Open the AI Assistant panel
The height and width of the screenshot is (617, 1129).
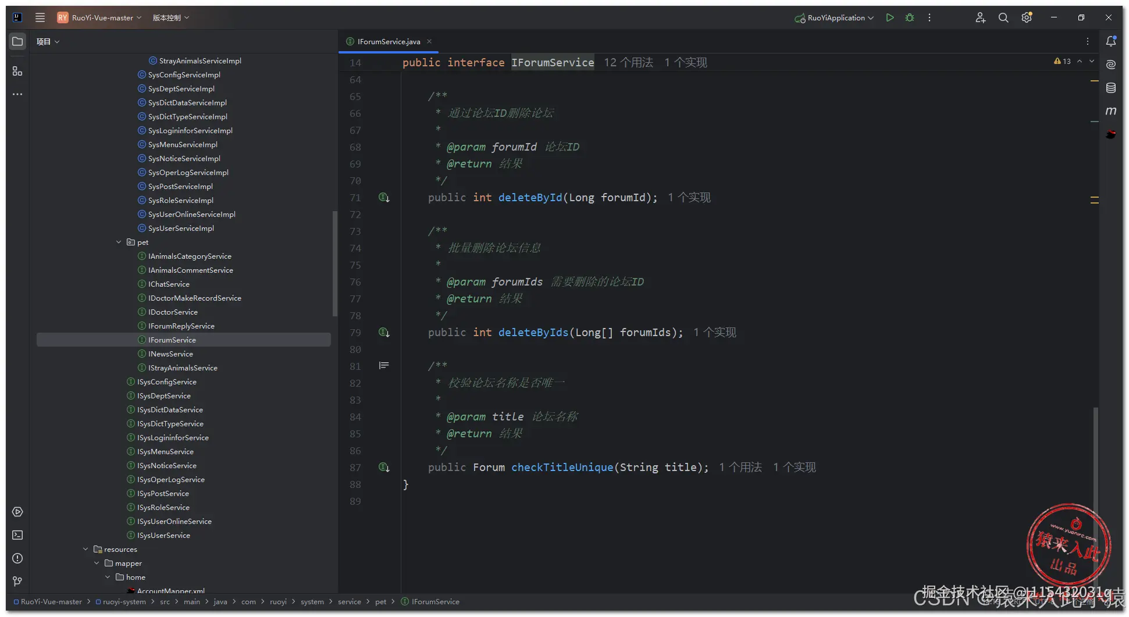[x=1111, y=65]
